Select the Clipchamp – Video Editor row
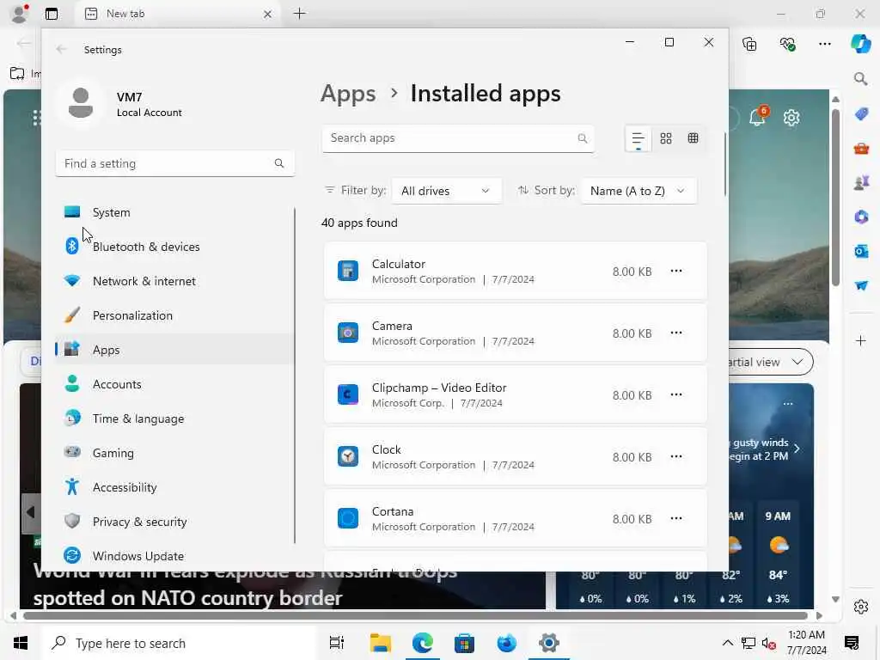 516,394
